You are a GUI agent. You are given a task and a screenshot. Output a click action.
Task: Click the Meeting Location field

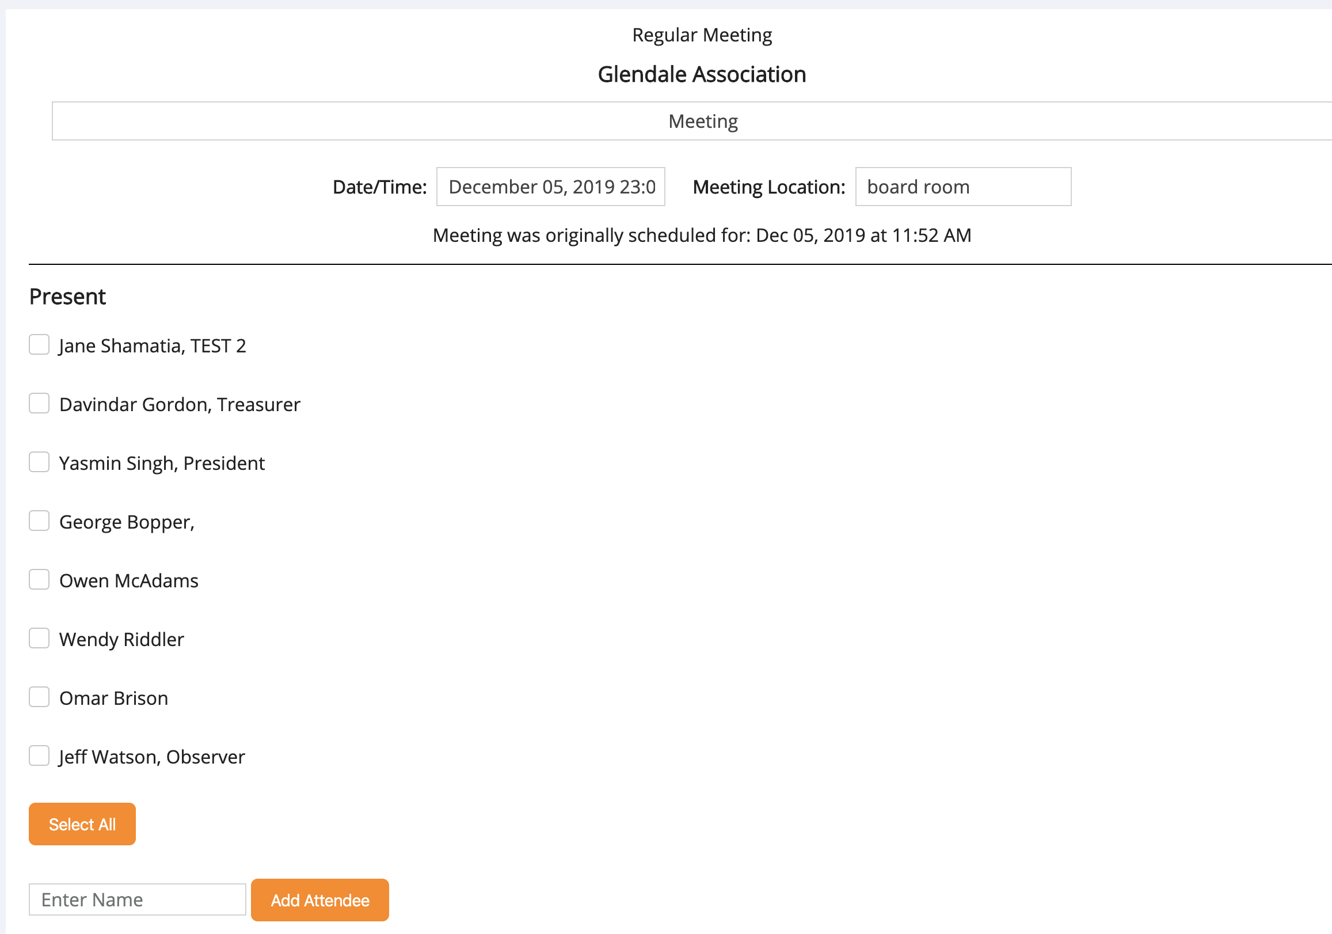pos(962,187)
